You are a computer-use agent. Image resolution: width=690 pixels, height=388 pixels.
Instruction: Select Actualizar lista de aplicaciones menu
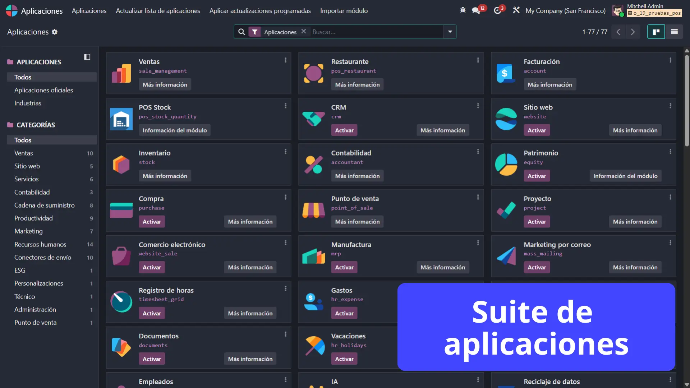(158, 11)
